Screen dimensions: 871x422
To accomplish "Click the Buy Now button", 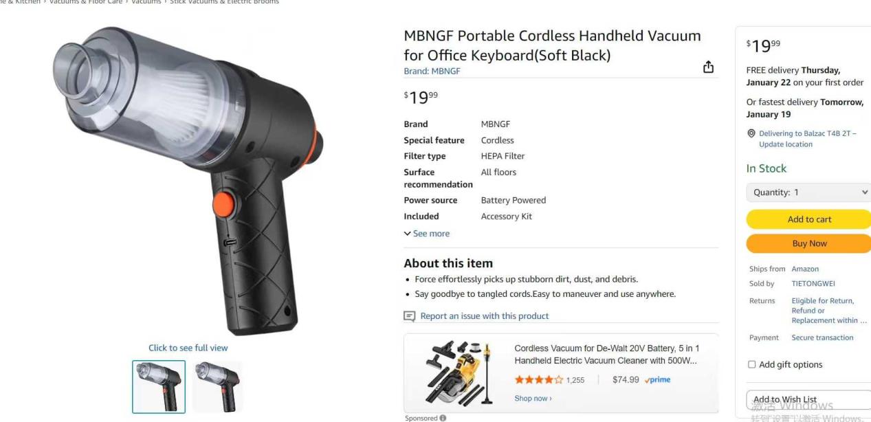I will point(809,243).
